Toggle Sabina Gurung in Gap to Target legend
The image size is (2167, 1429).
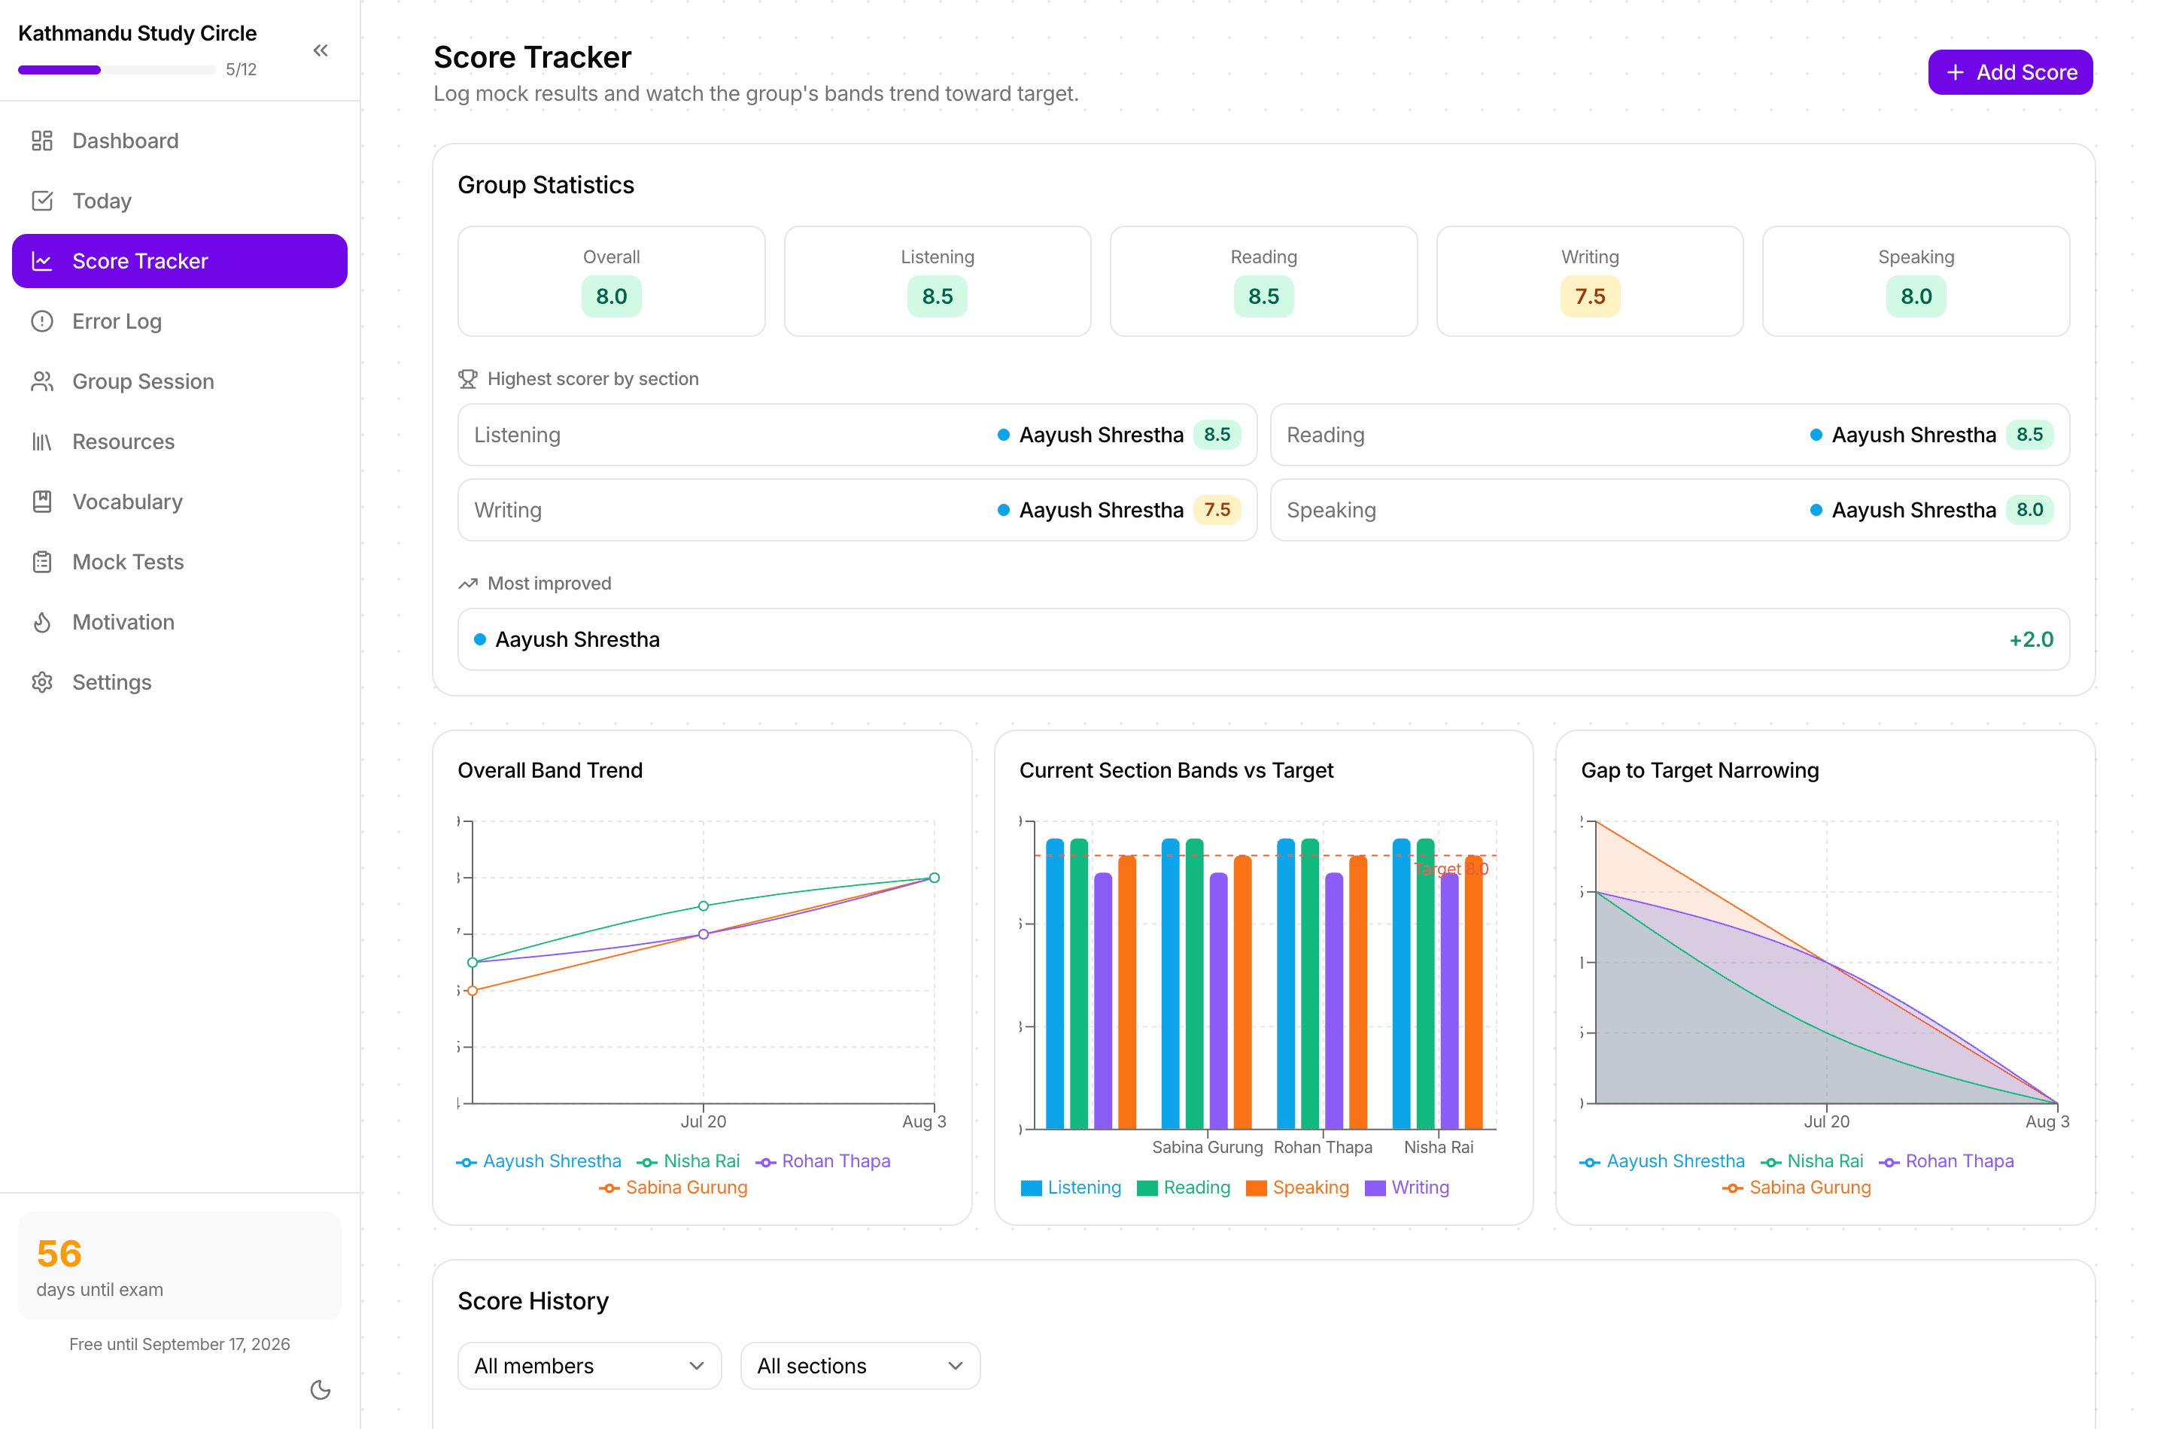tap(1796, 1187)
